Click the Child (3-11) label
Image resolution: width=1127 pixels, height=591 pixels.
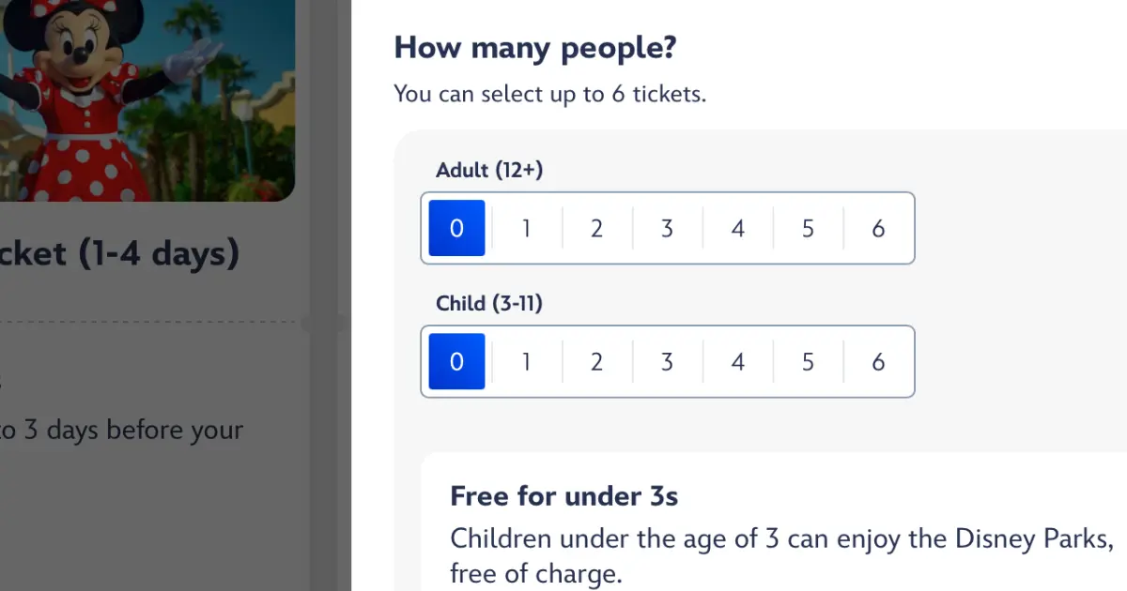[x=489, y=303]
